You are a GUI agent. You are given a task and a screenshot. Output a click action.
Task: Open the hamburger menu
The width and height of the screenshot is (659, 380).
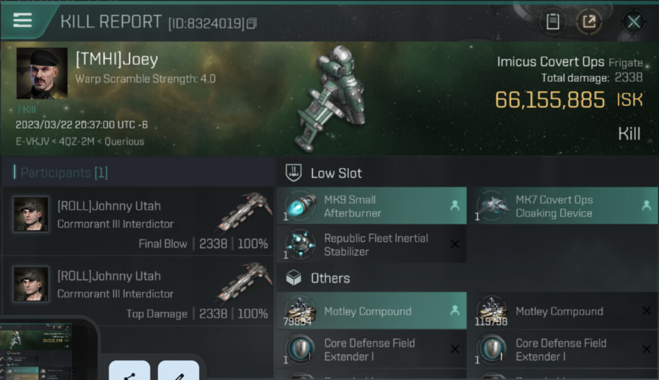click(x=22, y=20)
